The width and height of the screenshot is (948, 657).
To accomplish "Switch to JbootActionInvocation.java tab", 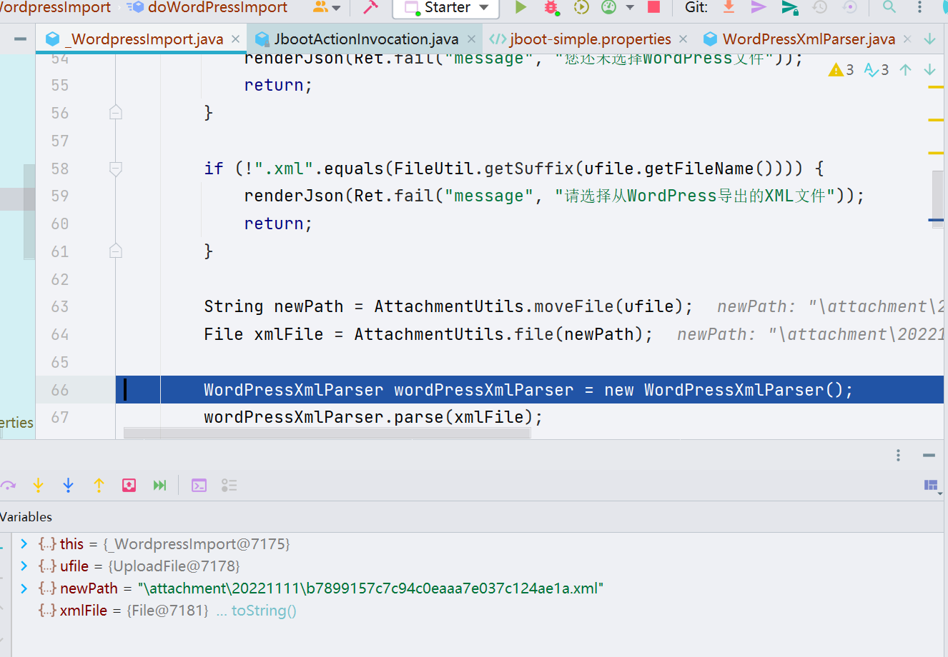I will pyautogui.click(x=365, y=39).
